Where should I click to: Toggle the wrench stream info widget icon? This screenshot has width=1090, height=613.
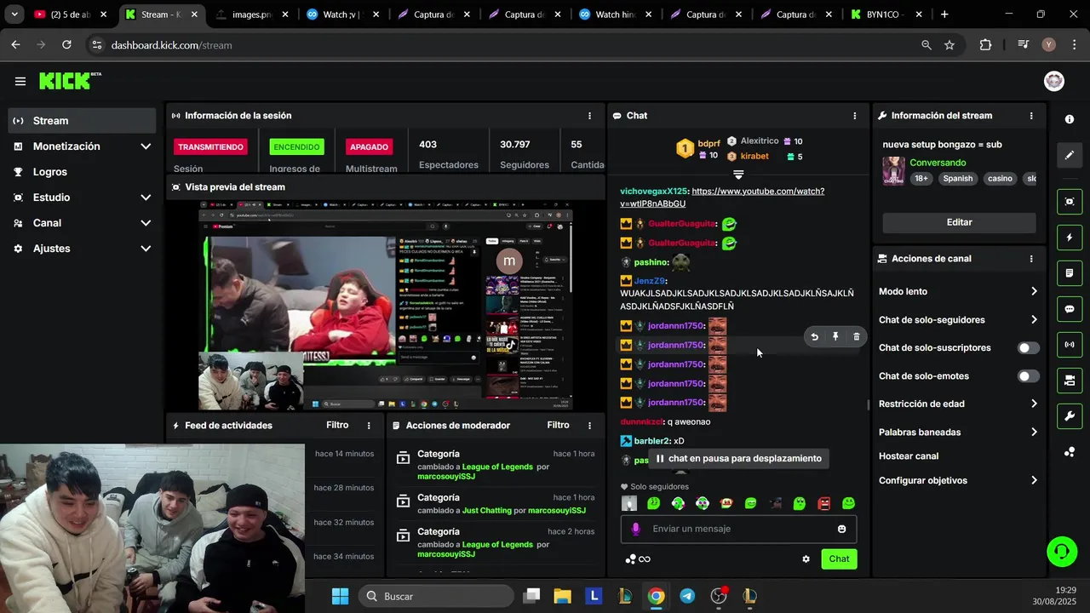(x=1070, y=416)
